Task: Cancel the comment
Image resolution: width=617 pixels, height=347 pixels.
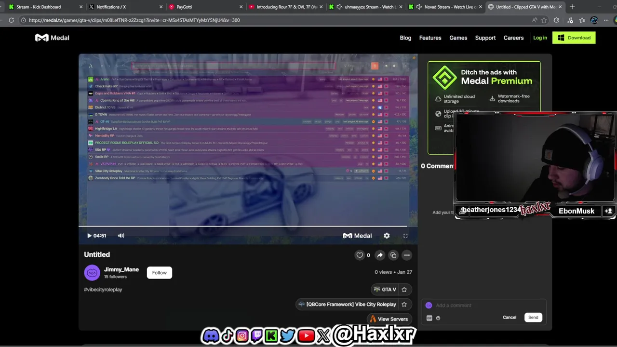Action: (510, 318)
